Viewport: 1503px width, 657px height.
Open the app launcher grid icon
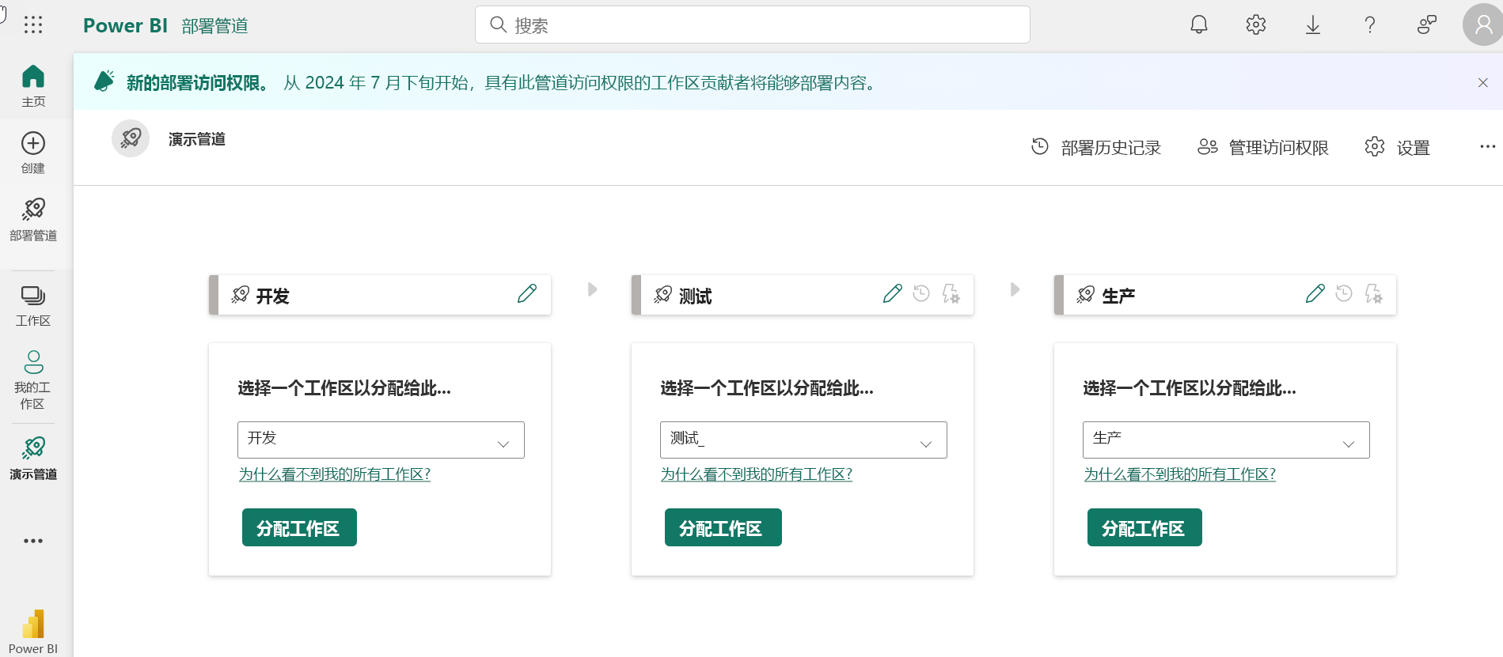point(33,25)
